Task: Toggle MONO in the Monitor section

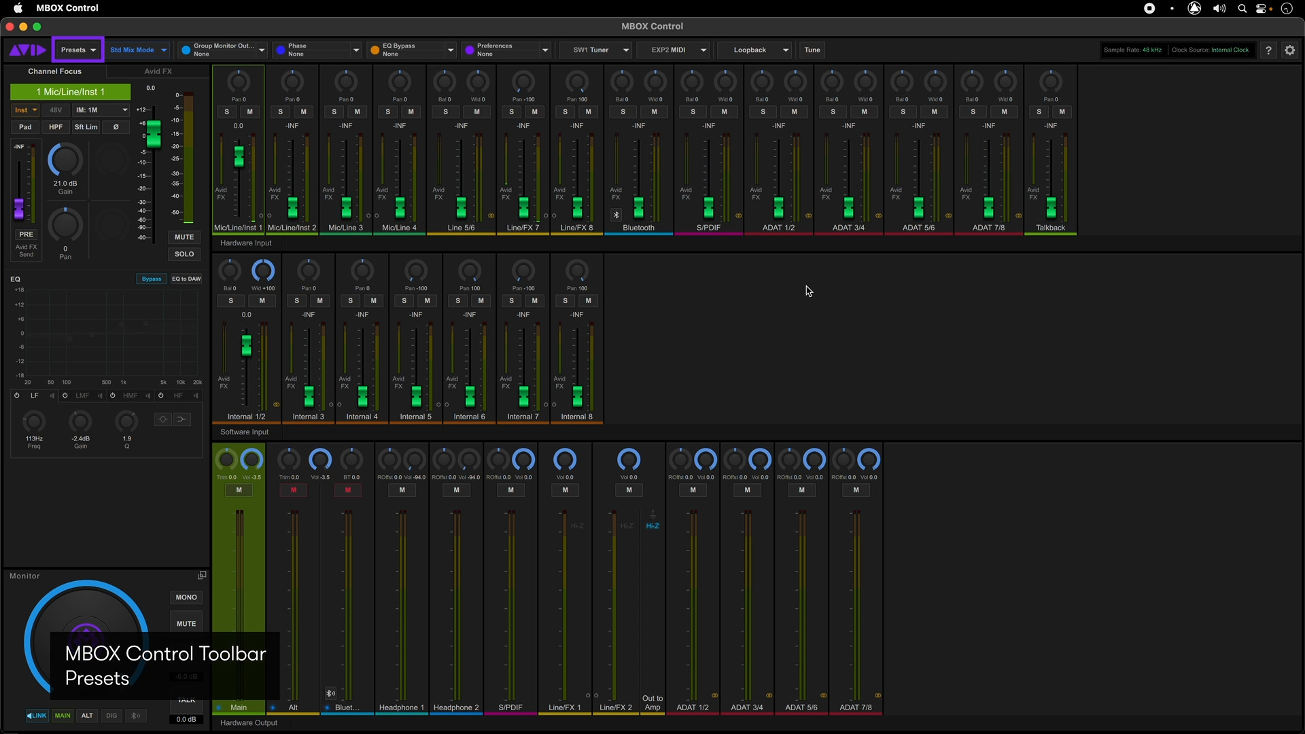Action: 186,597
